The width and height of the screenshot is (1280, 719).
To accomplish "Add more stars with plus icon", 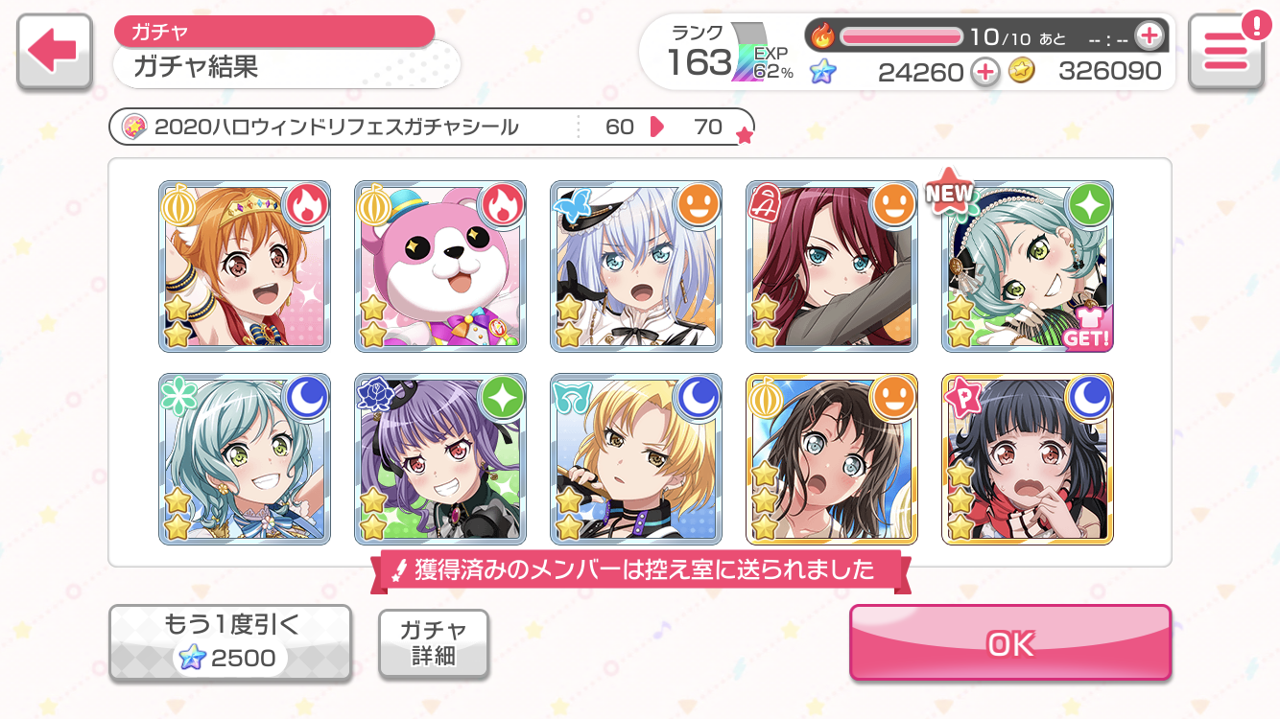I will [x=985, y=71].
